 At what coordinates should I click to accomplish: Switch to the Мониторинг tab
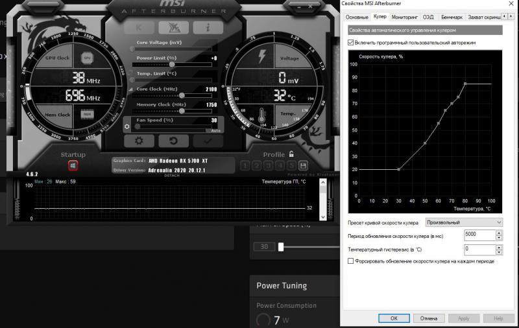[x=405, y=17]
